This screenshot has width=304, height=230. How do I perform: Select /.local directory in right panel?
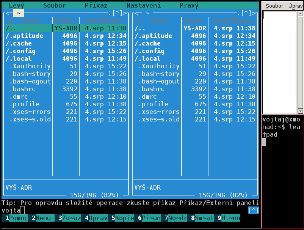pos(195,58)
